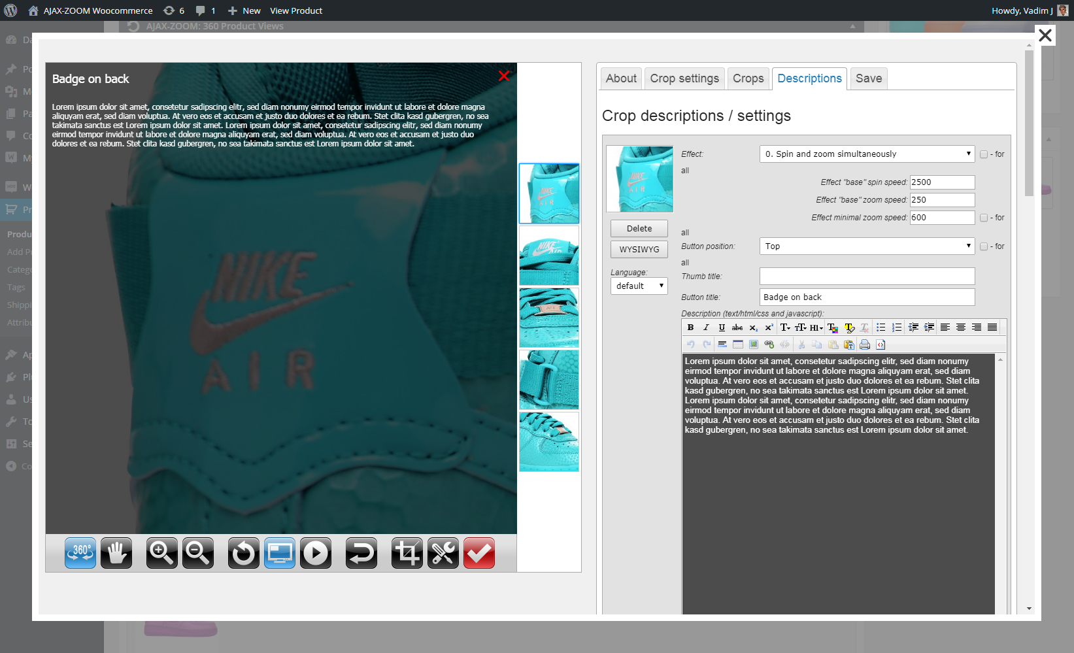Click the WordPress logo in admin bar
This screenshot has height=653, width=1074.
pyautogui.click(x=10, y=10)
